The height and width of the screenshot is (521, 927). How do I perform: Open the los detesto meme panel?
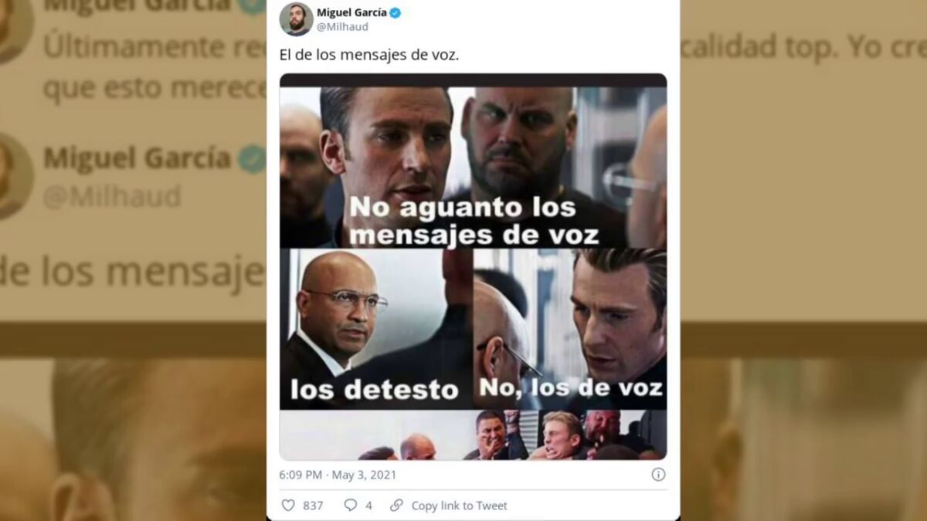(375, 329)
